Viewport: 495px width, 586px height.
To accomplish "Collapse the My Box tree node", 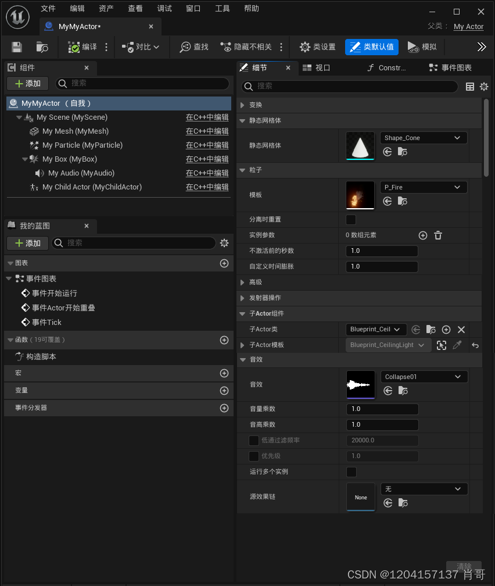I will tap(25, 159).
